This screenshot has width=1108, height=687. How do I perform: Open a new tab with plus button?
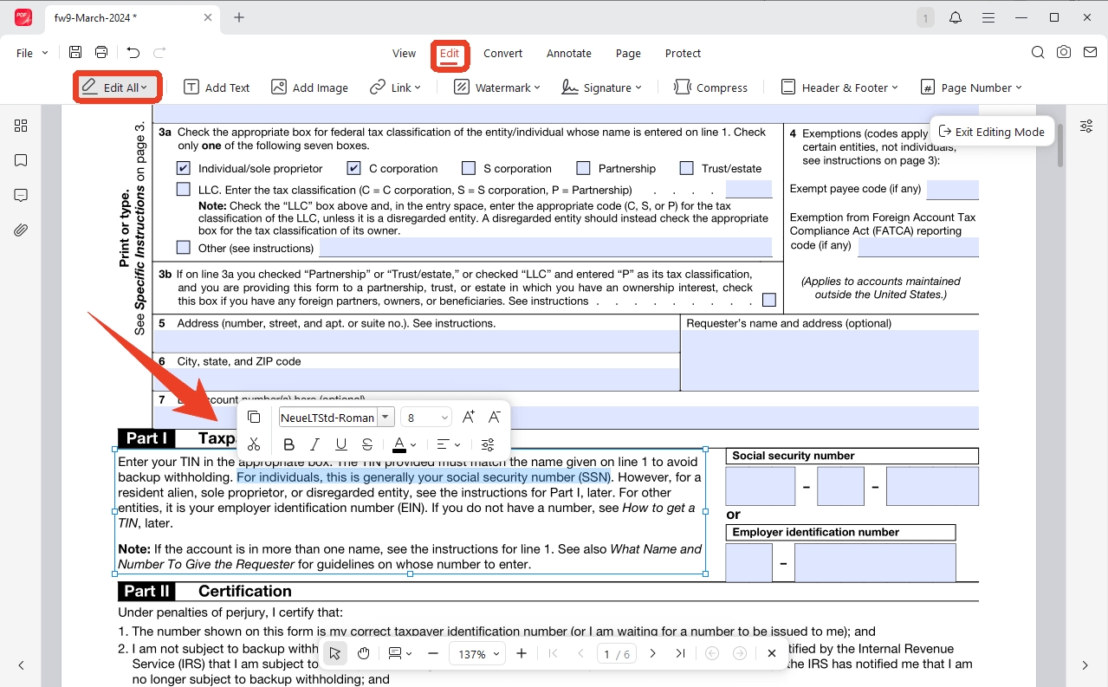click(239, 17)
